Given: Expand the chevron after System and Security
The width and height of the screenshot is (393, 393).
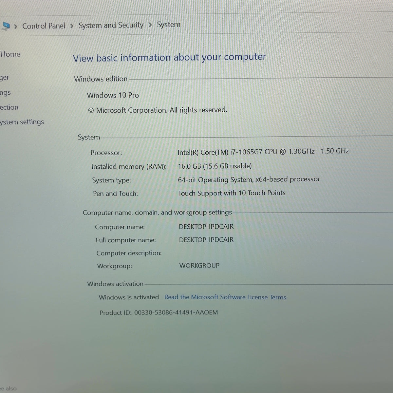Looking at the screenshot, I should point(150,25).
